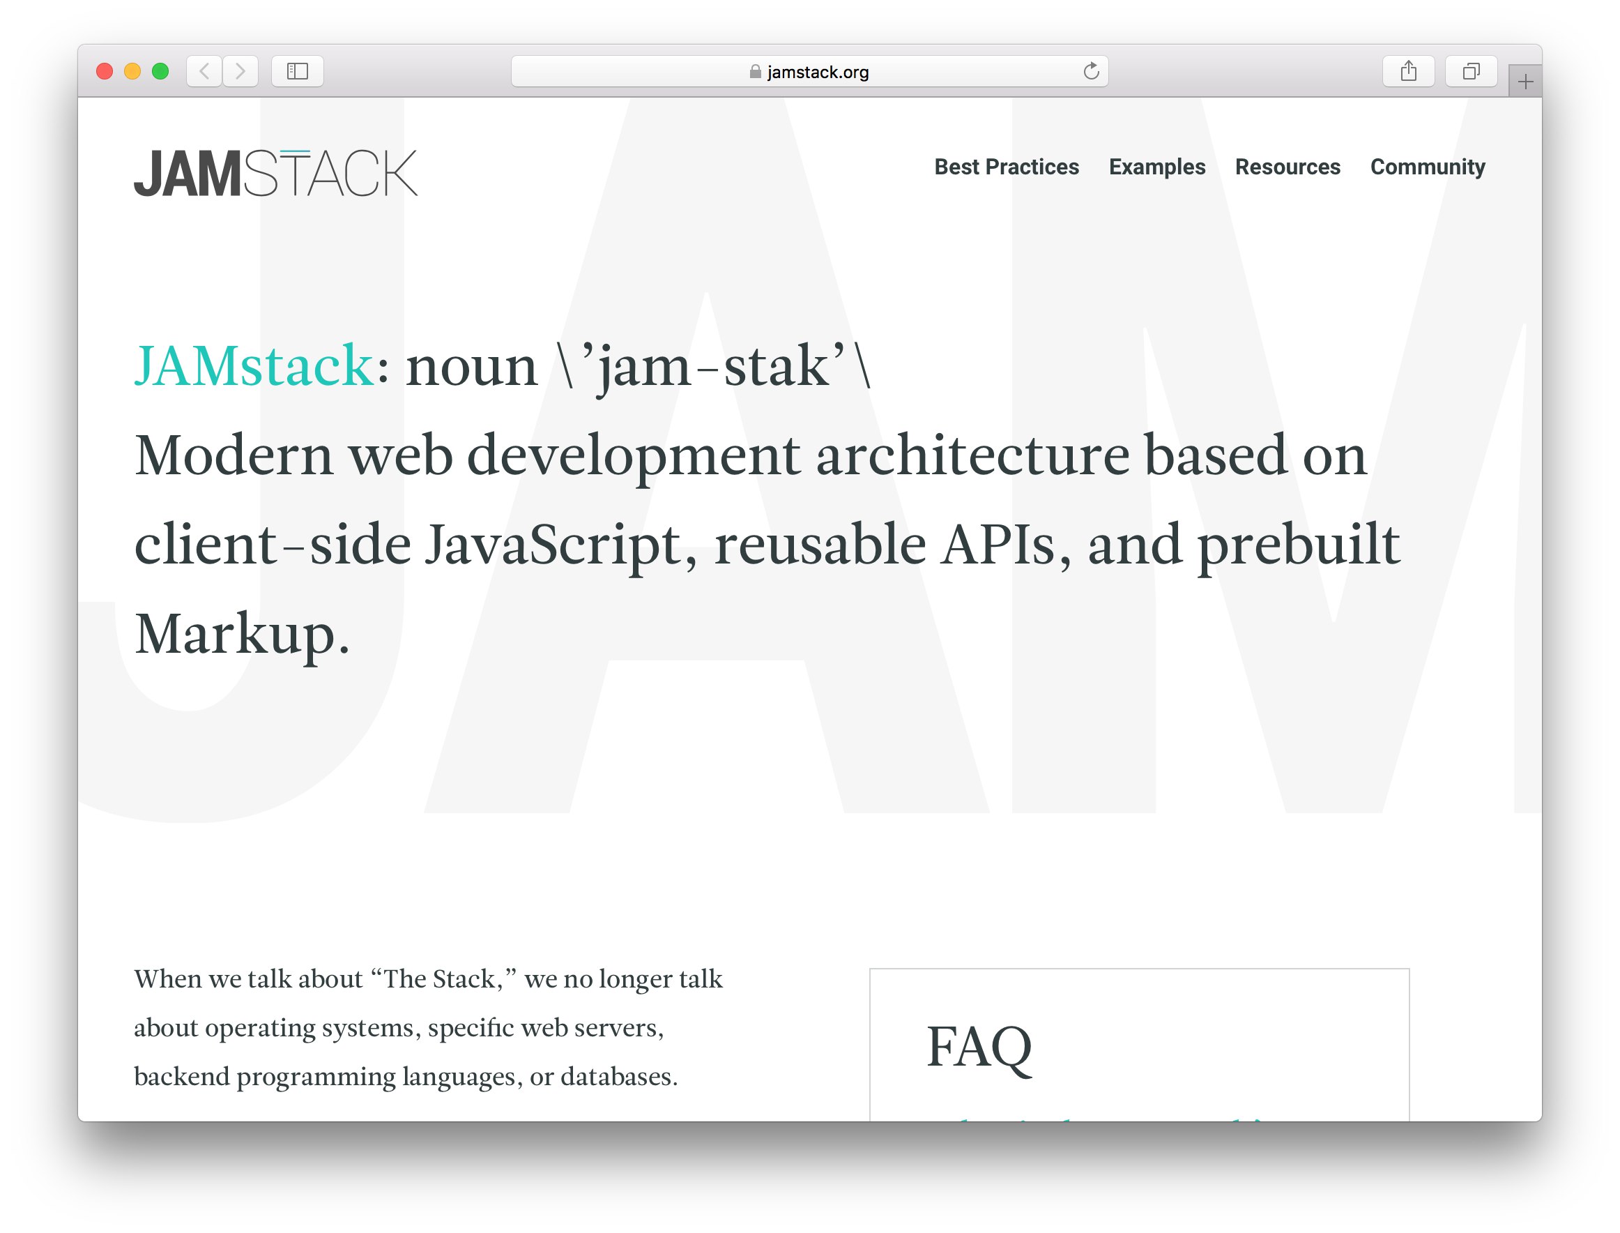Viewport: 1620px width, 1233px height.
Task: Open the Resources nav link
Action: pos(1287,167)
